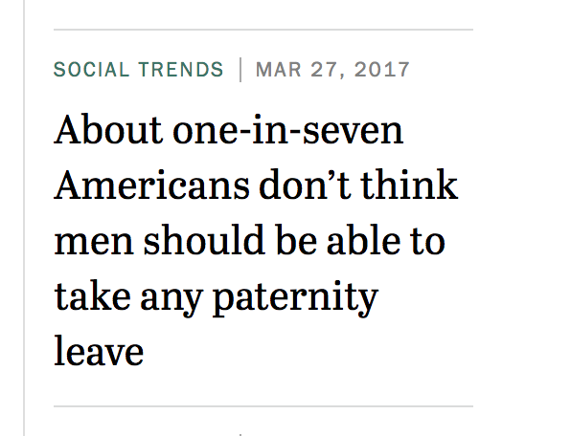Click headline line 'men should be able to'
The width and height of the screenshot is (571, 436).
(x=250, y=240)
